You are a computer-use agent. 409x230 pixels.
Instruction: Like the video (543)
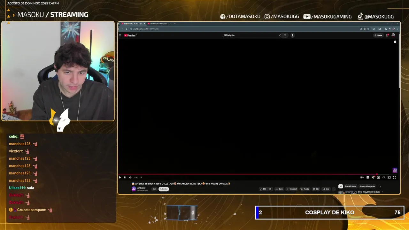263,189
